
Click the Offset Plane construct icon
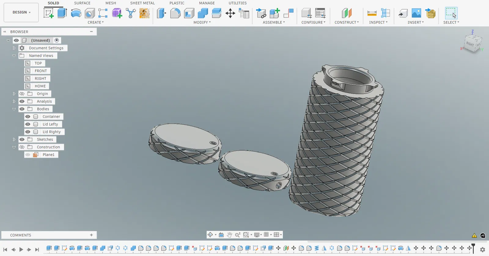(347, 13)
